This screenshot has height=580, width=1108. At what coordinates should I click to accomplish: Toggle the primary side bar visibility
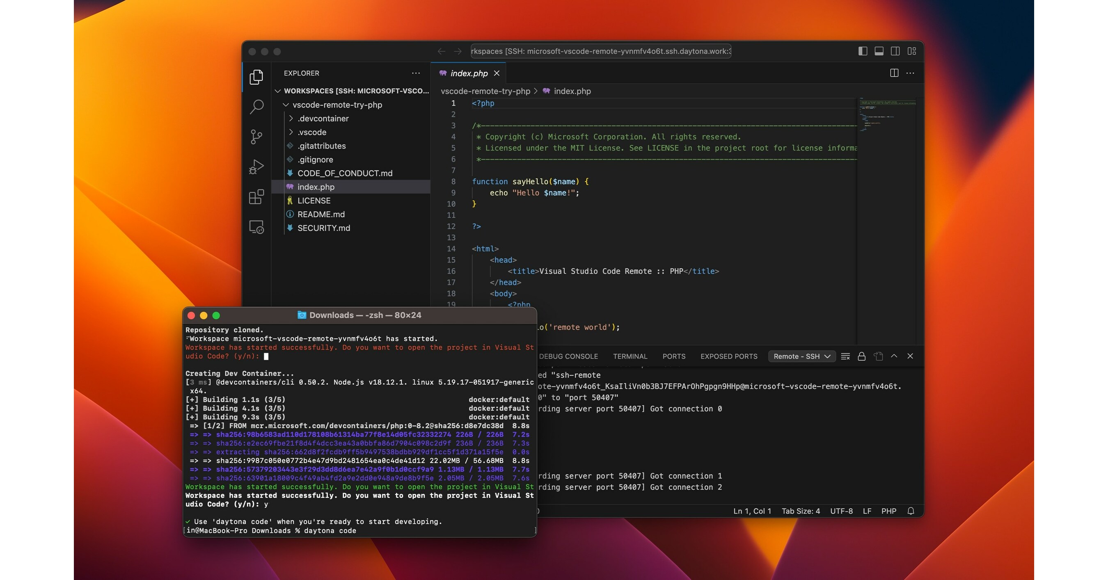point(863,51)
